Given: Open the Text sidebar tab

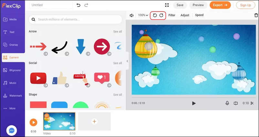Looking at the screenshot, I should point(9,32).
